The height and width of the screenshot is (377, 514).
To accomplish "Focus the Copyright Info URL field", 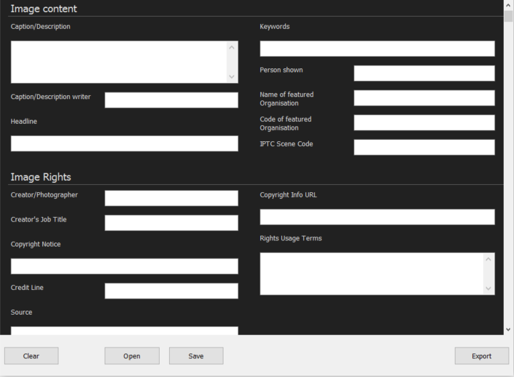I will [x=377, y=217].
